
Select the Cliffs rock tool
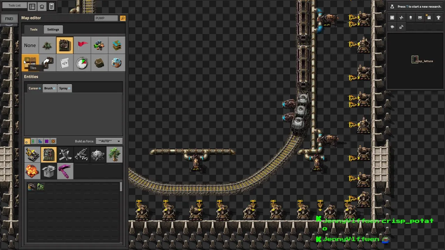click(99, 63)
